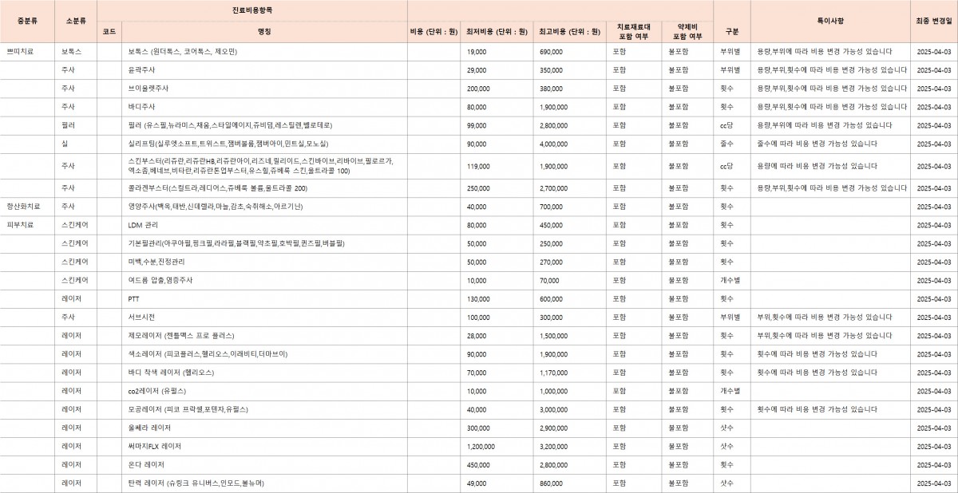The height and width of the screenshot is (493, 958).
Task: Click the '실' sub-category cell
Action: click(77, 144)
